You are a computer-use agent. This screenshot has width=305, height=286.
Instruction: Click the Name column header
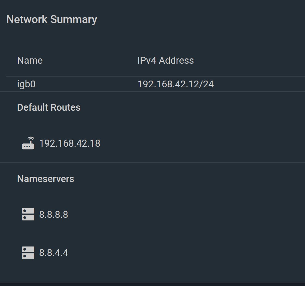30,60
